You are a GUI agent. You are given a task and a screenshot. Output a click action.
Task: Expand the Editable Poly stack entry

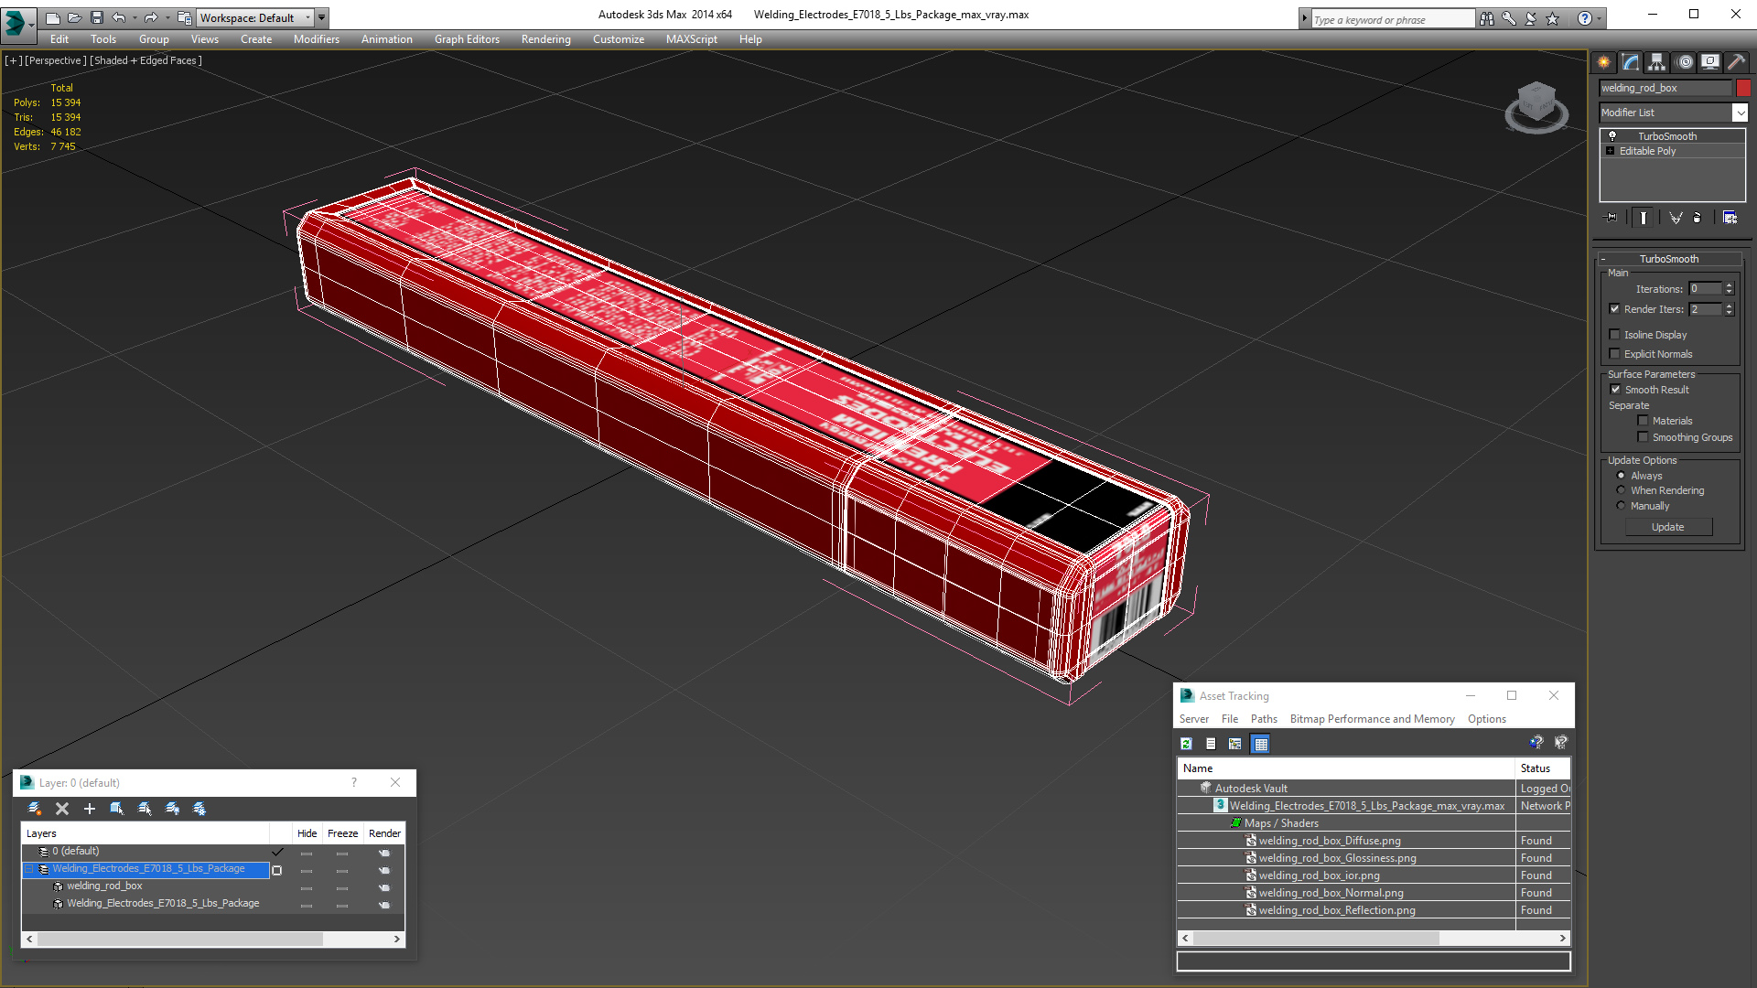[1611, 151]
